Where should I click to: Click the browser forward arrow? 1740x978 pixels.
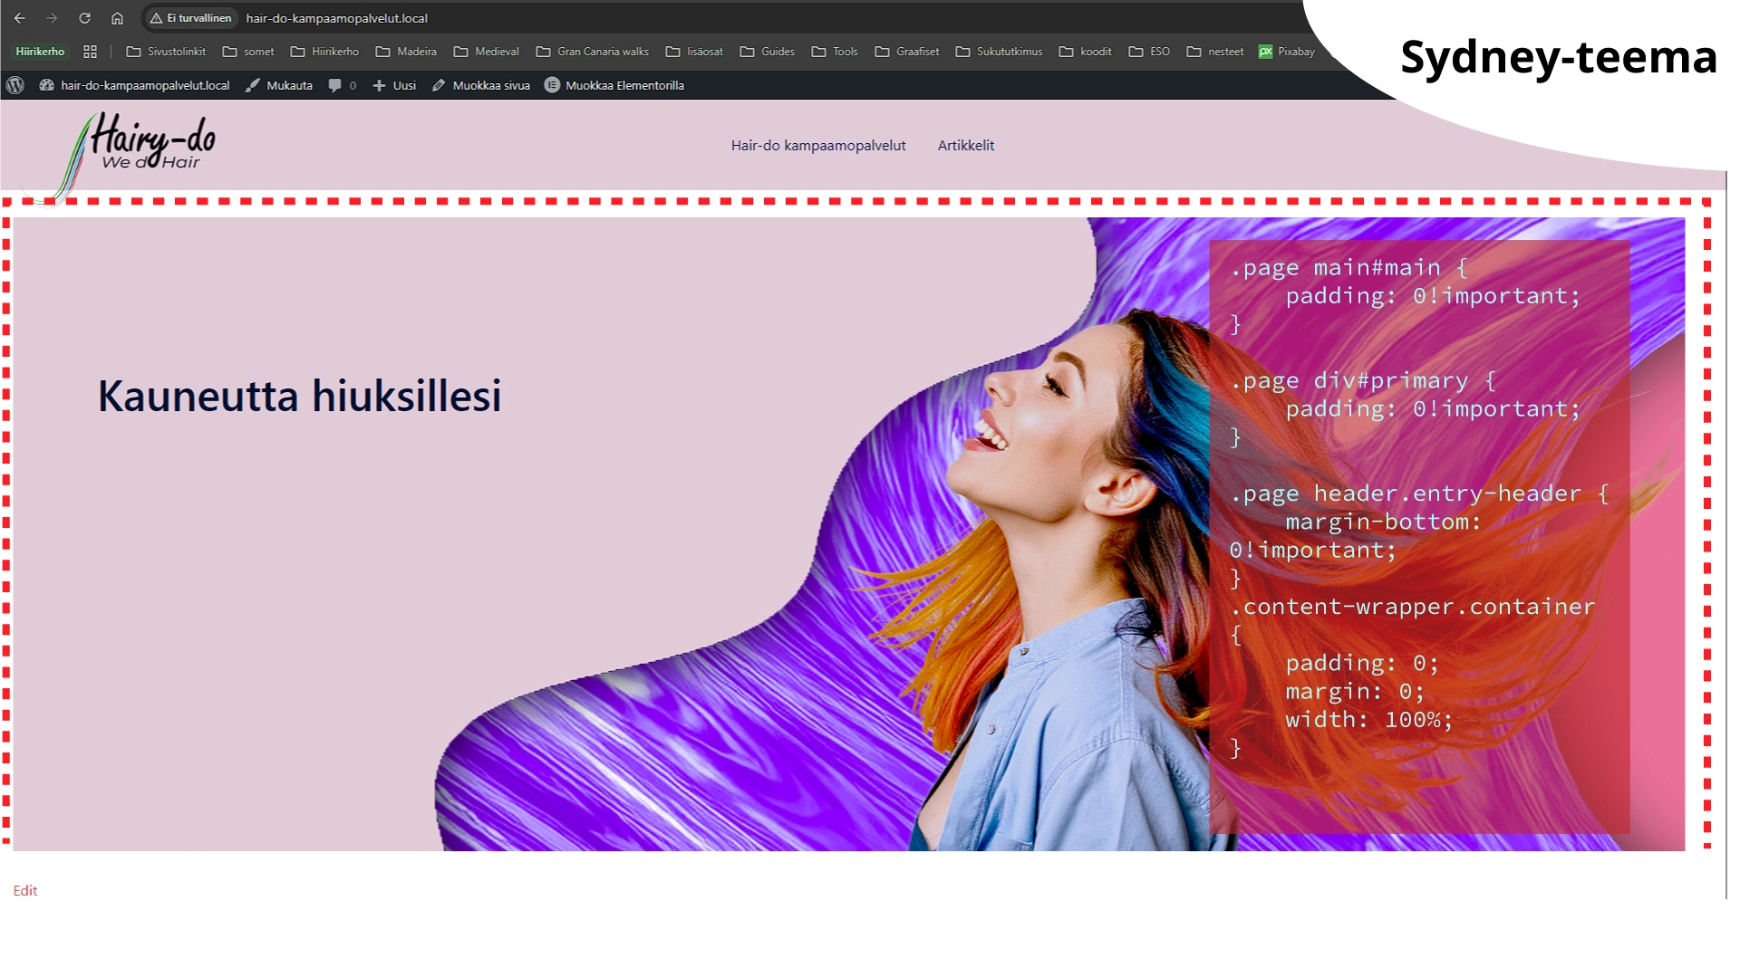(x=52, y=18)
